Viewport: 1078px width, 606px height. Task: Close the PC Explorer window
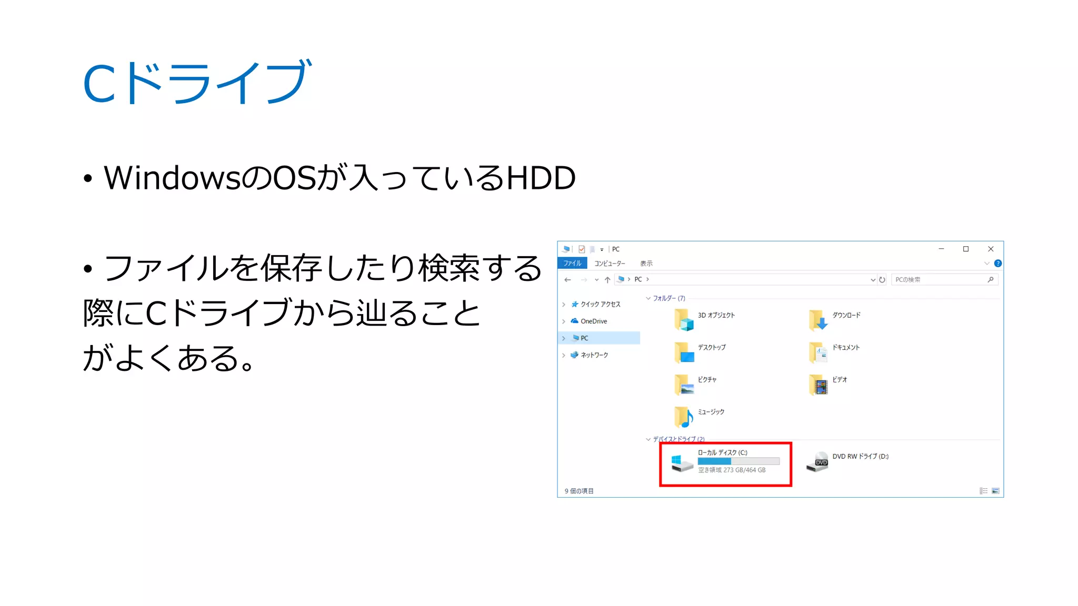click(991, 249)
